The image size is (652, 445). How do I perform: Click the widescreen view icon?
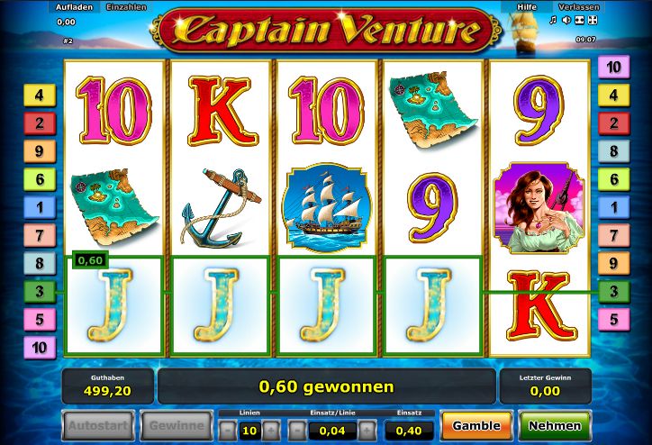pos(579,20)
